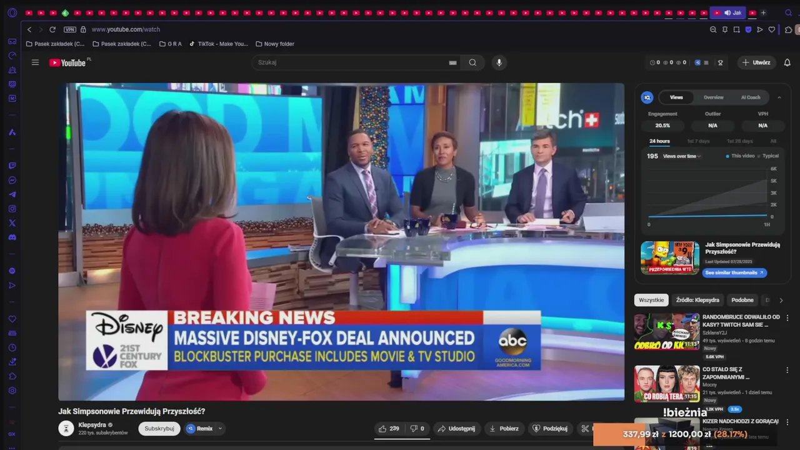Open 'CO STAŁO SIĘ Z ZAPOMNIANYMI' video thumbnail

pos(667,384)
